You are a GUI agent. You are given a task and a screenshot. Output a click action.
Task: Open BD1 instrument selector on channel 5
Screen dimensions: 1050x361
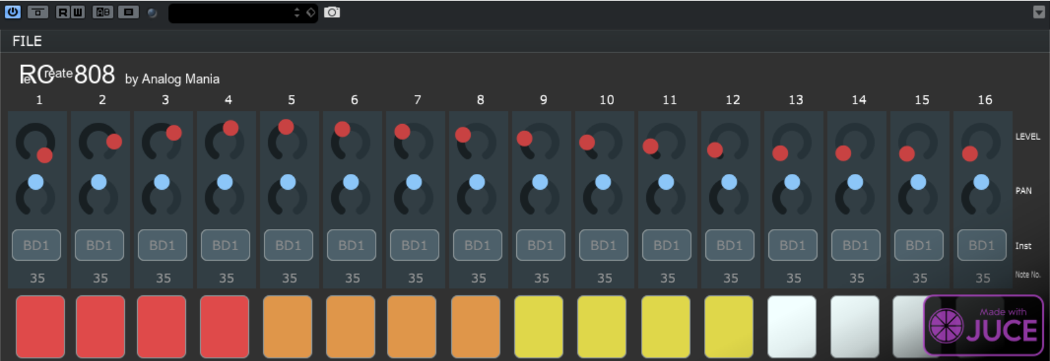(289, 245)
